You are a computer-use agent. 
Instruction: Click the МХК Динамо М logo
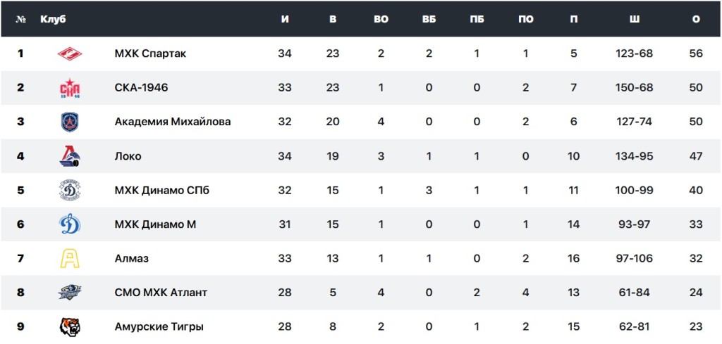(70, 224)
